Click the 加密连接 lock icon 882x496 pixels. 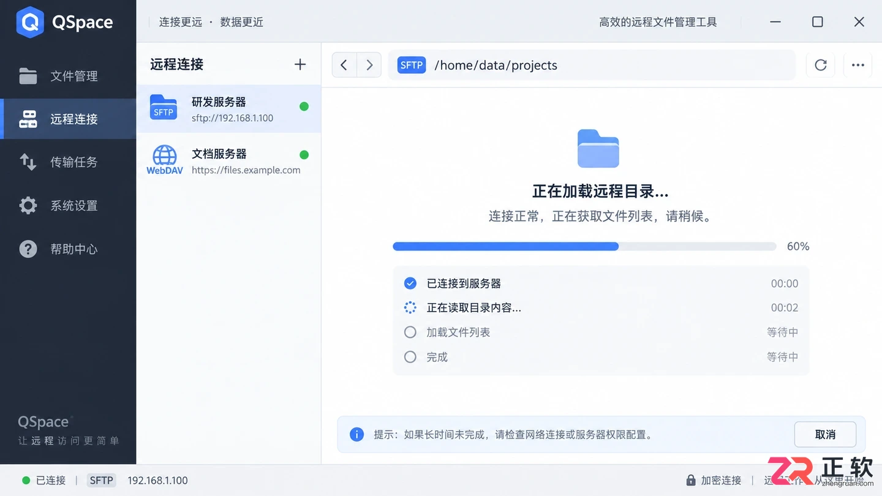[691, 481]
